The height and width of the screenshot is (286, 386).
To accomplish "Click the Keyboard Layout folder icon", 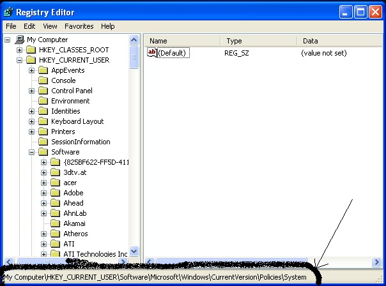I will (43, 121).
